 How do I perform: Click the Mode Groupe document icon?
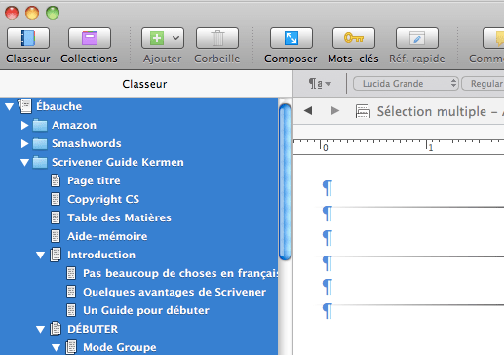point(71,347)
